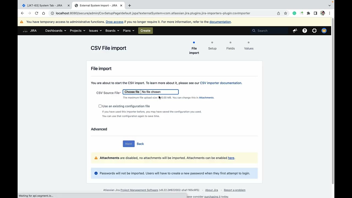Click the site info icon in address bar
Image resolution: width=352 pixels, height=198 pixels.
(52, 13)
